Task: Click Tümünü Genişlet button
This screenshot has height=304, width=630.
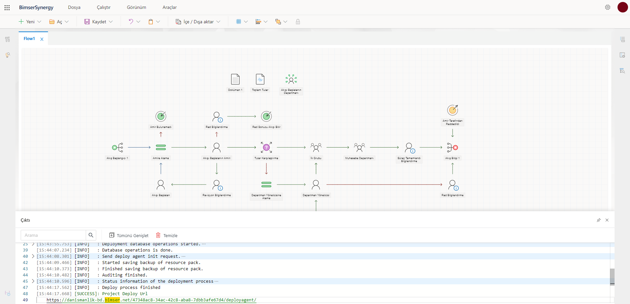Action: [x=129, y=235]
